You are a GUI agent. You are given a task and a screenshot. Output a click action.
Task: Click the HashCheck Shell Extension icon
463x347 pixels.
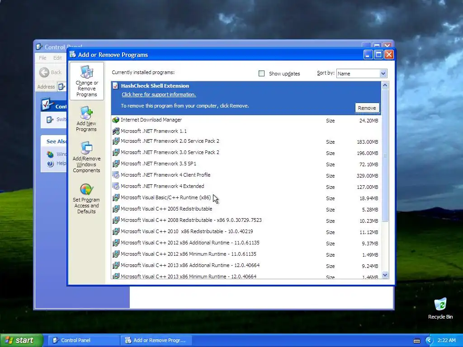pos(115,86)
